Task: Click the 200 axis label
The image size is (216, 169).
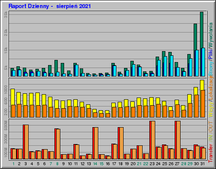Action: [x=6, y=112]
